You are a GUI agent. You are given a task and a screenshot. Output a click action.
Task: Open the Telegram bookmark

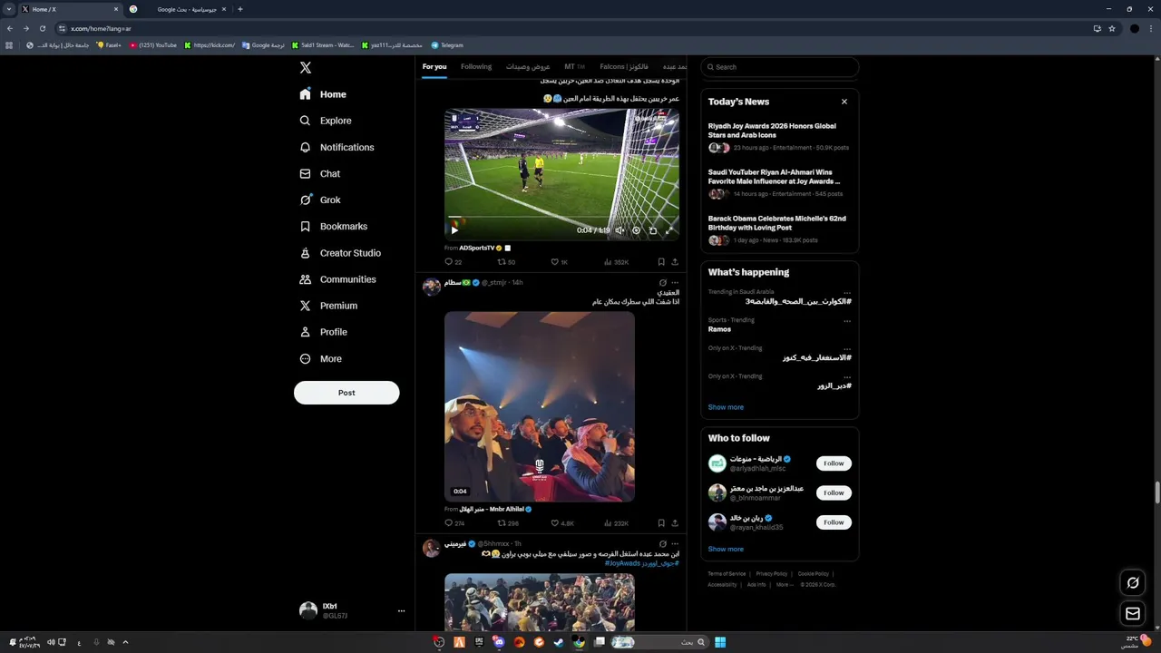(x=447, y=45)
